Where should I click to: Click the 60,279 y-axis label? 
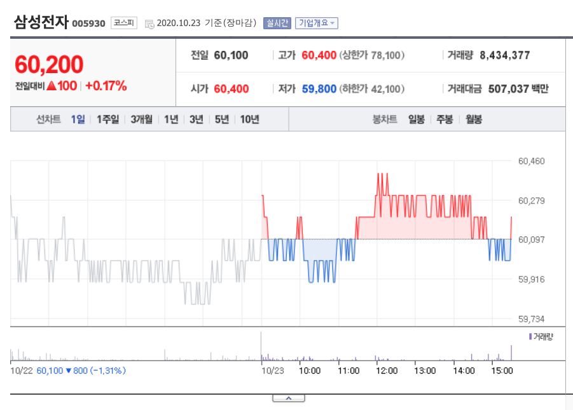pos(531,201)
